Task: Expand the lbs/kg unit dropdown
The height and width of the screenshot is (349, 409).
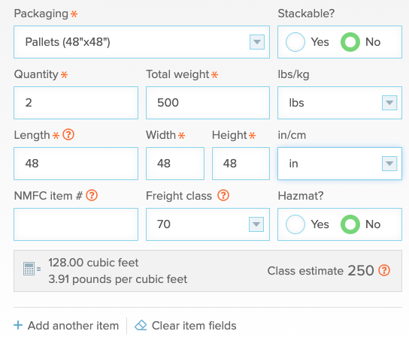Action: (340, 103)
